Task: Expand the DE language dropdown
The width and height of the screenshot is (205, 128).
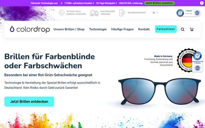Action: (x=155, y=13)
